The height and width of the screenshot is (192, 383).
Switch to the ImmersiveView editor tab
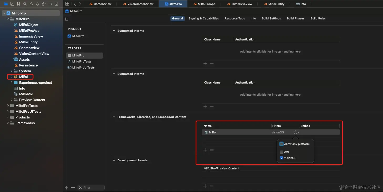(239, 4)
